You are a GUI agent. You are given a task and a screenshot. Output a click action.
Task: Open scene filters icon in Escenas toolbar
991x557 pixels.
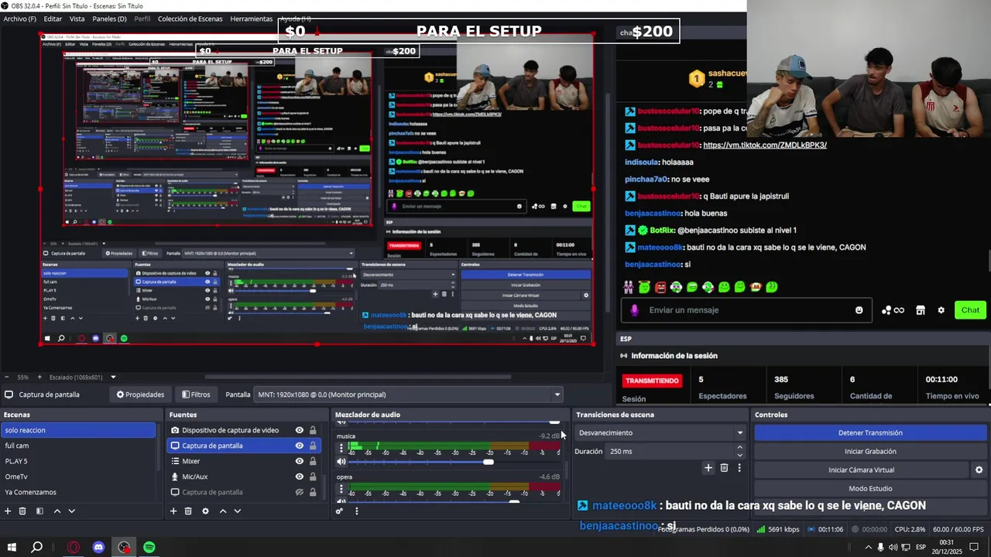click(x=38, y=511)
